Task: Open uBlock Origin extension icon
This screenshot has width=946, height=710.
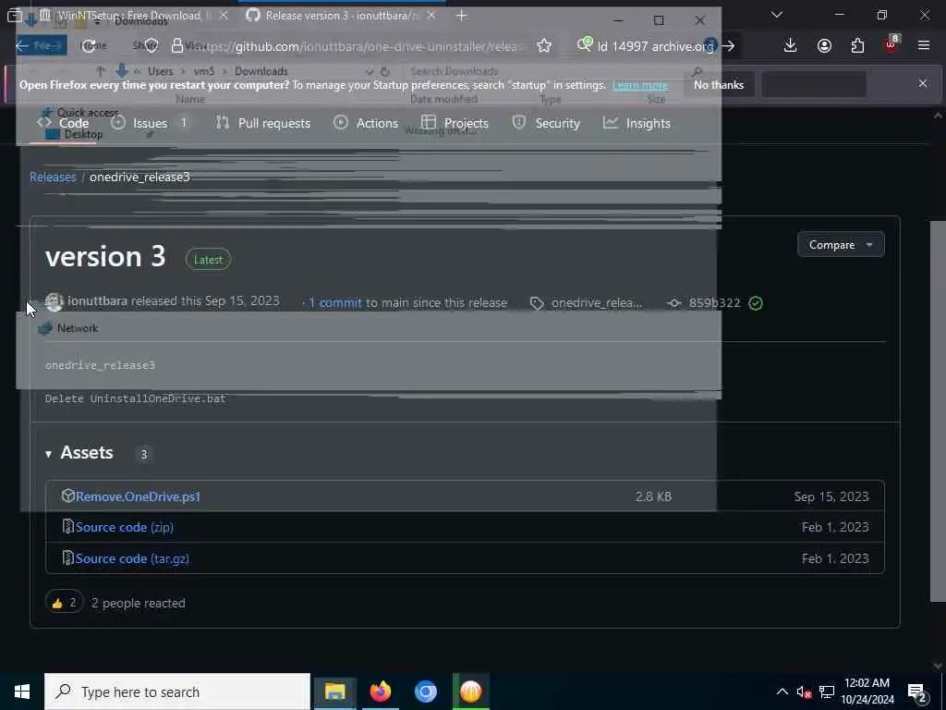Action: pyautogui.click(x=891, y=44)
